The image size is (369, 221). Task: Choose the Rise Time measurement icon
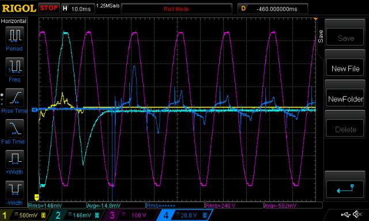click(x=14, y=97)
